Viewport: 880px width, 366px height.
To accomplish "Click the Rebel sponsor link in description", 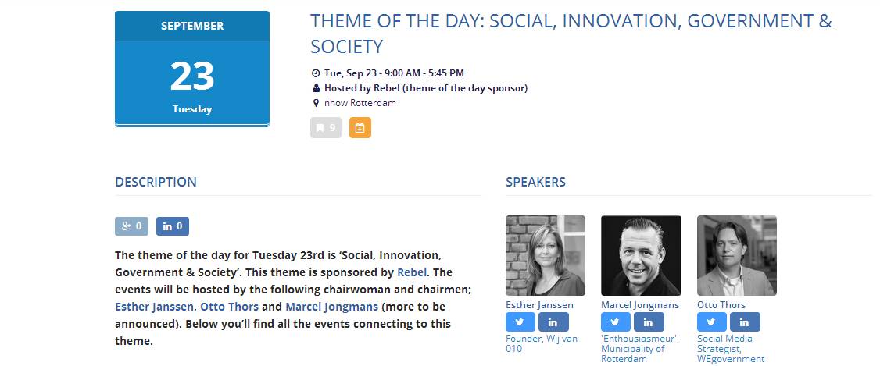I will [x=413, y=272].
